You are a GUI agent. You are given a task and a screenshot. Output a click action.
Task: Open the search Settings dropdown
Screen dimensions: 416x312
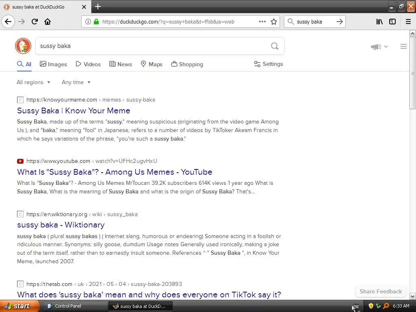(x=269, y=64)
